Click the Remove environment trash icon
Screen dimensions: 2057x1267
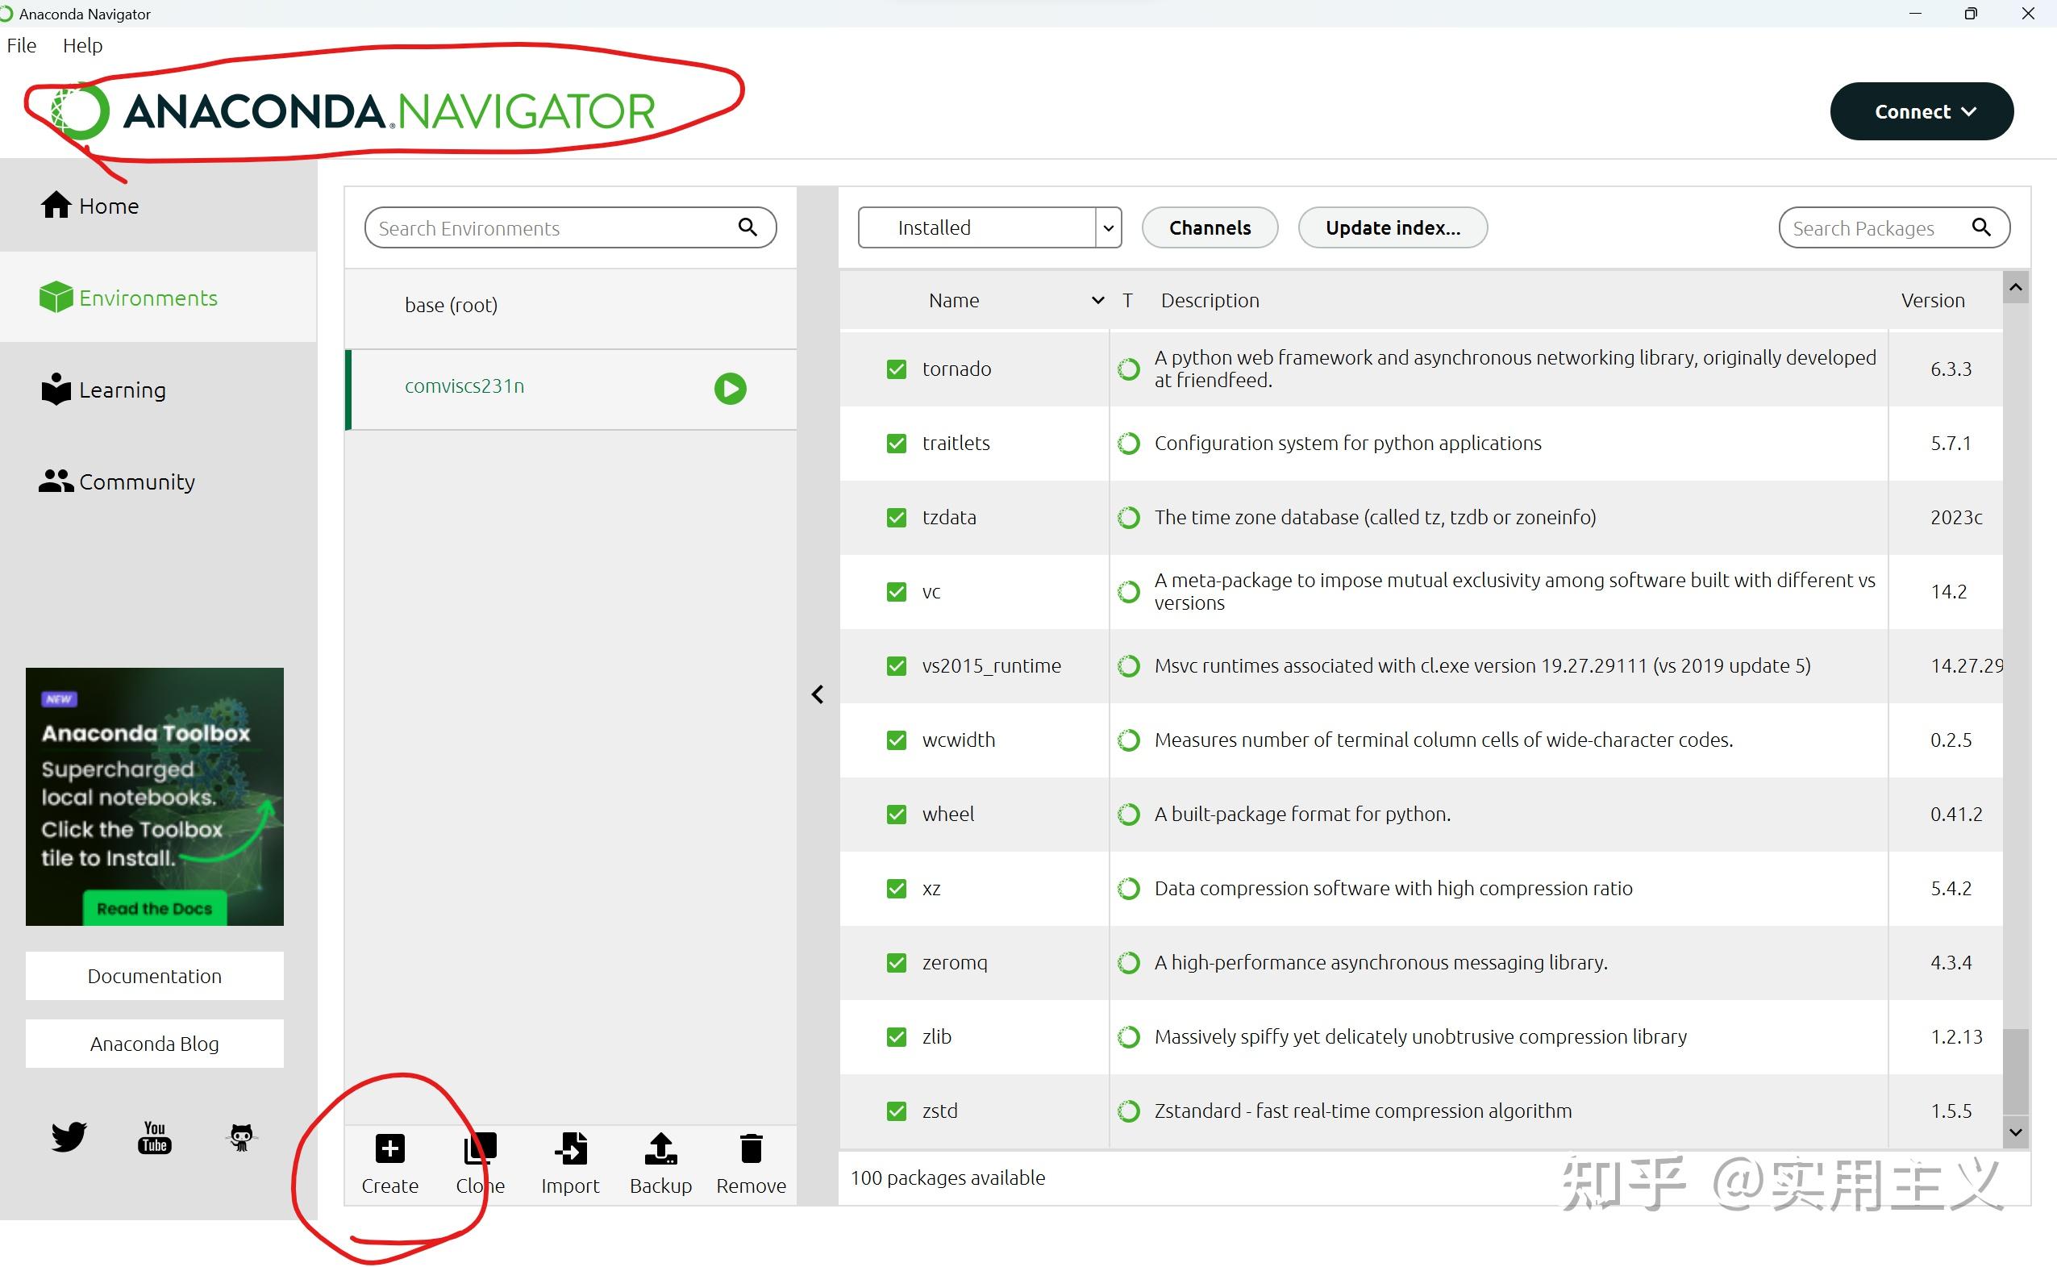tap(752, 1148)
